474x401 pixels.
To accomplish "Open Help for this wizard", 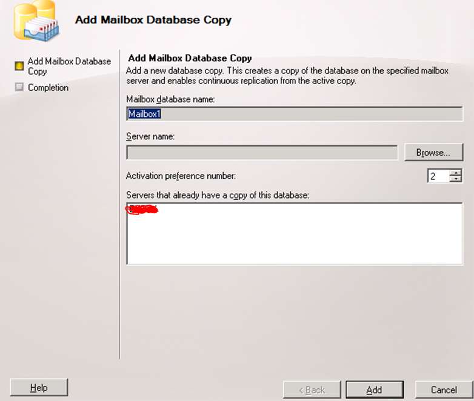I will coord(39,388).
